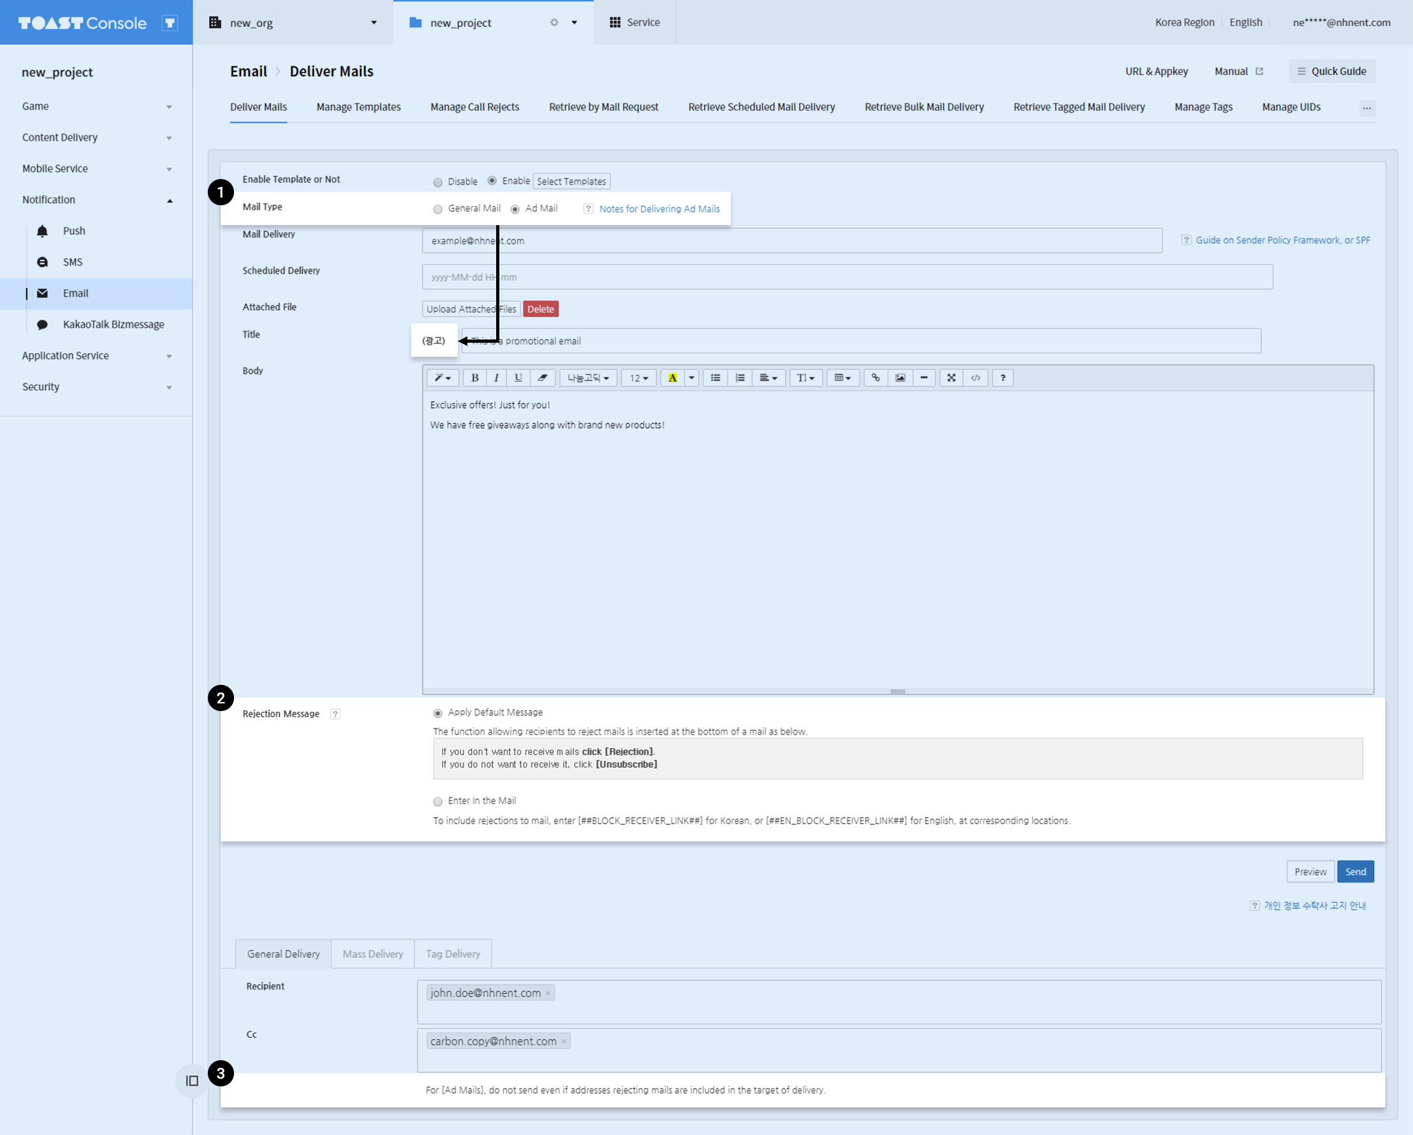1413x1135 pixels.
Task: Select Enter In the Mail rejection option
Action: pyautogui.click(x=438, y=801)
